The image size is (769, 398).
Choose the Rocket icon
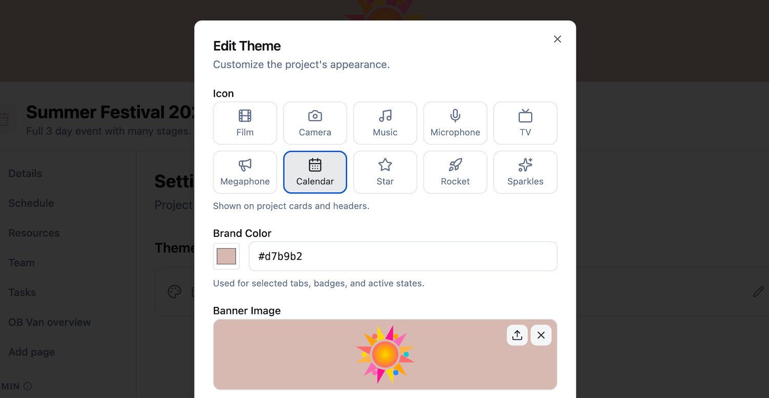(x=455, y=172)
